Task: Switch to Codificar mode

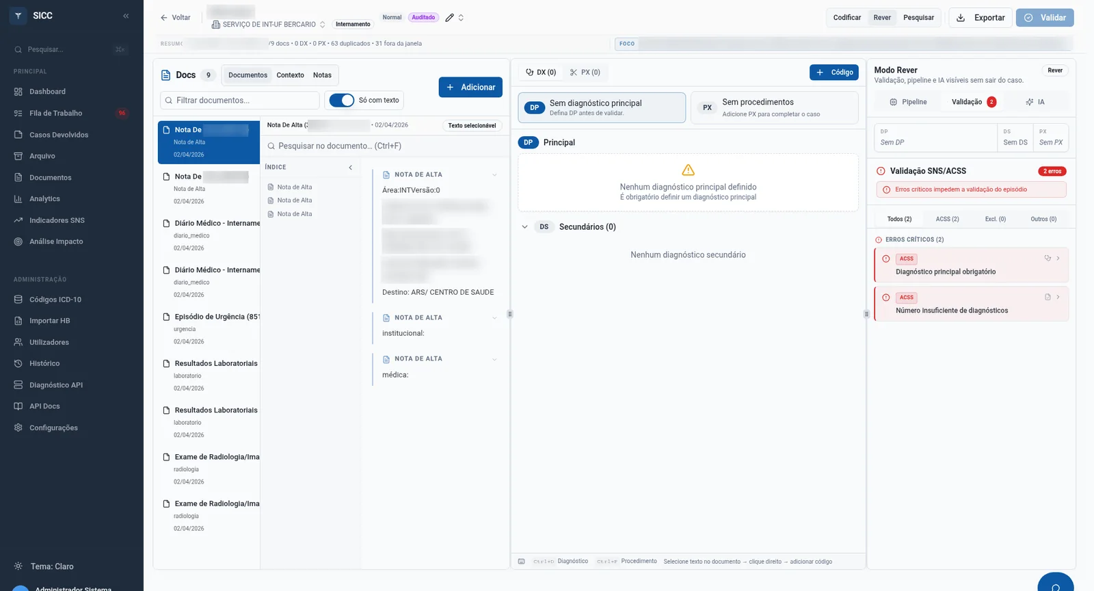Action: point(847,18)
